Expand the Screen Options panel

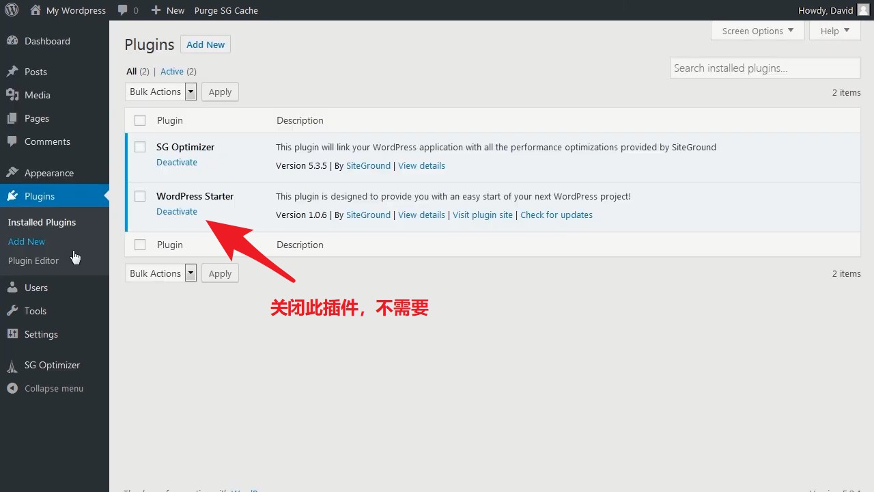(757, 31)
